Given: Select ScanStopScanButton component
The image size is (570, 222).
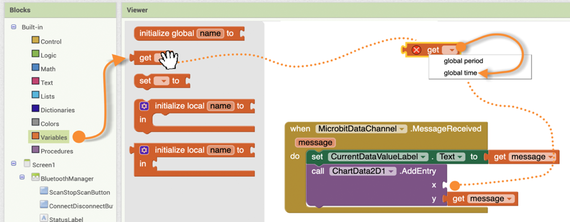Looking at the screenshot, I should (x=79, y=192).
